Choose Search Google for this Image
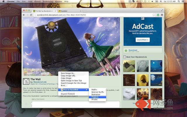 pyautogui.click(x=73, y=83)
